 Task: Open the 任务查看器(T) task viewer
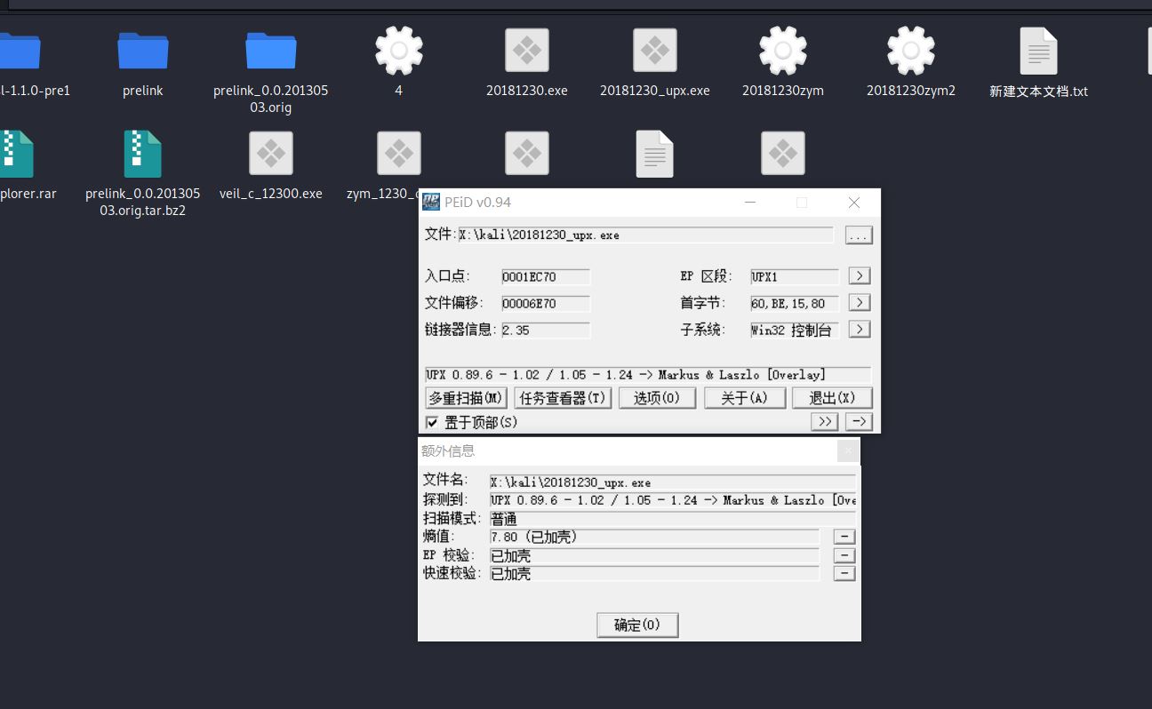pyautogui.click(x=563, y=398)
